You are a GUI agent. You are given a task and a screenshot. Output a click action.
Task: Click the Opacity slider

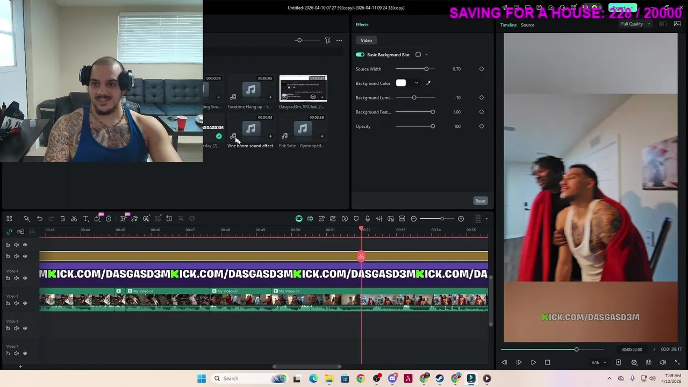click(415, 126)
